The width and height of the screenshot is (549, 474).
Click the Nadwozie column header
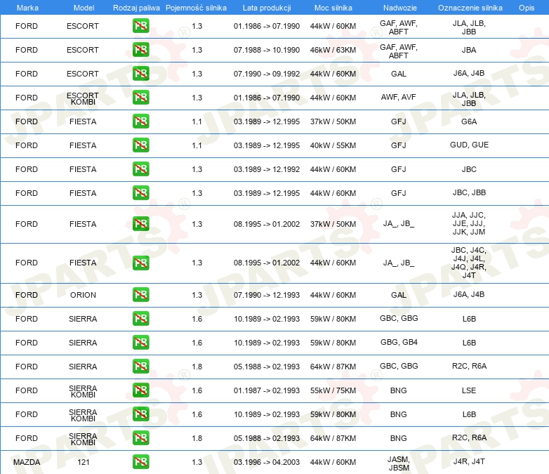point(400,8)
